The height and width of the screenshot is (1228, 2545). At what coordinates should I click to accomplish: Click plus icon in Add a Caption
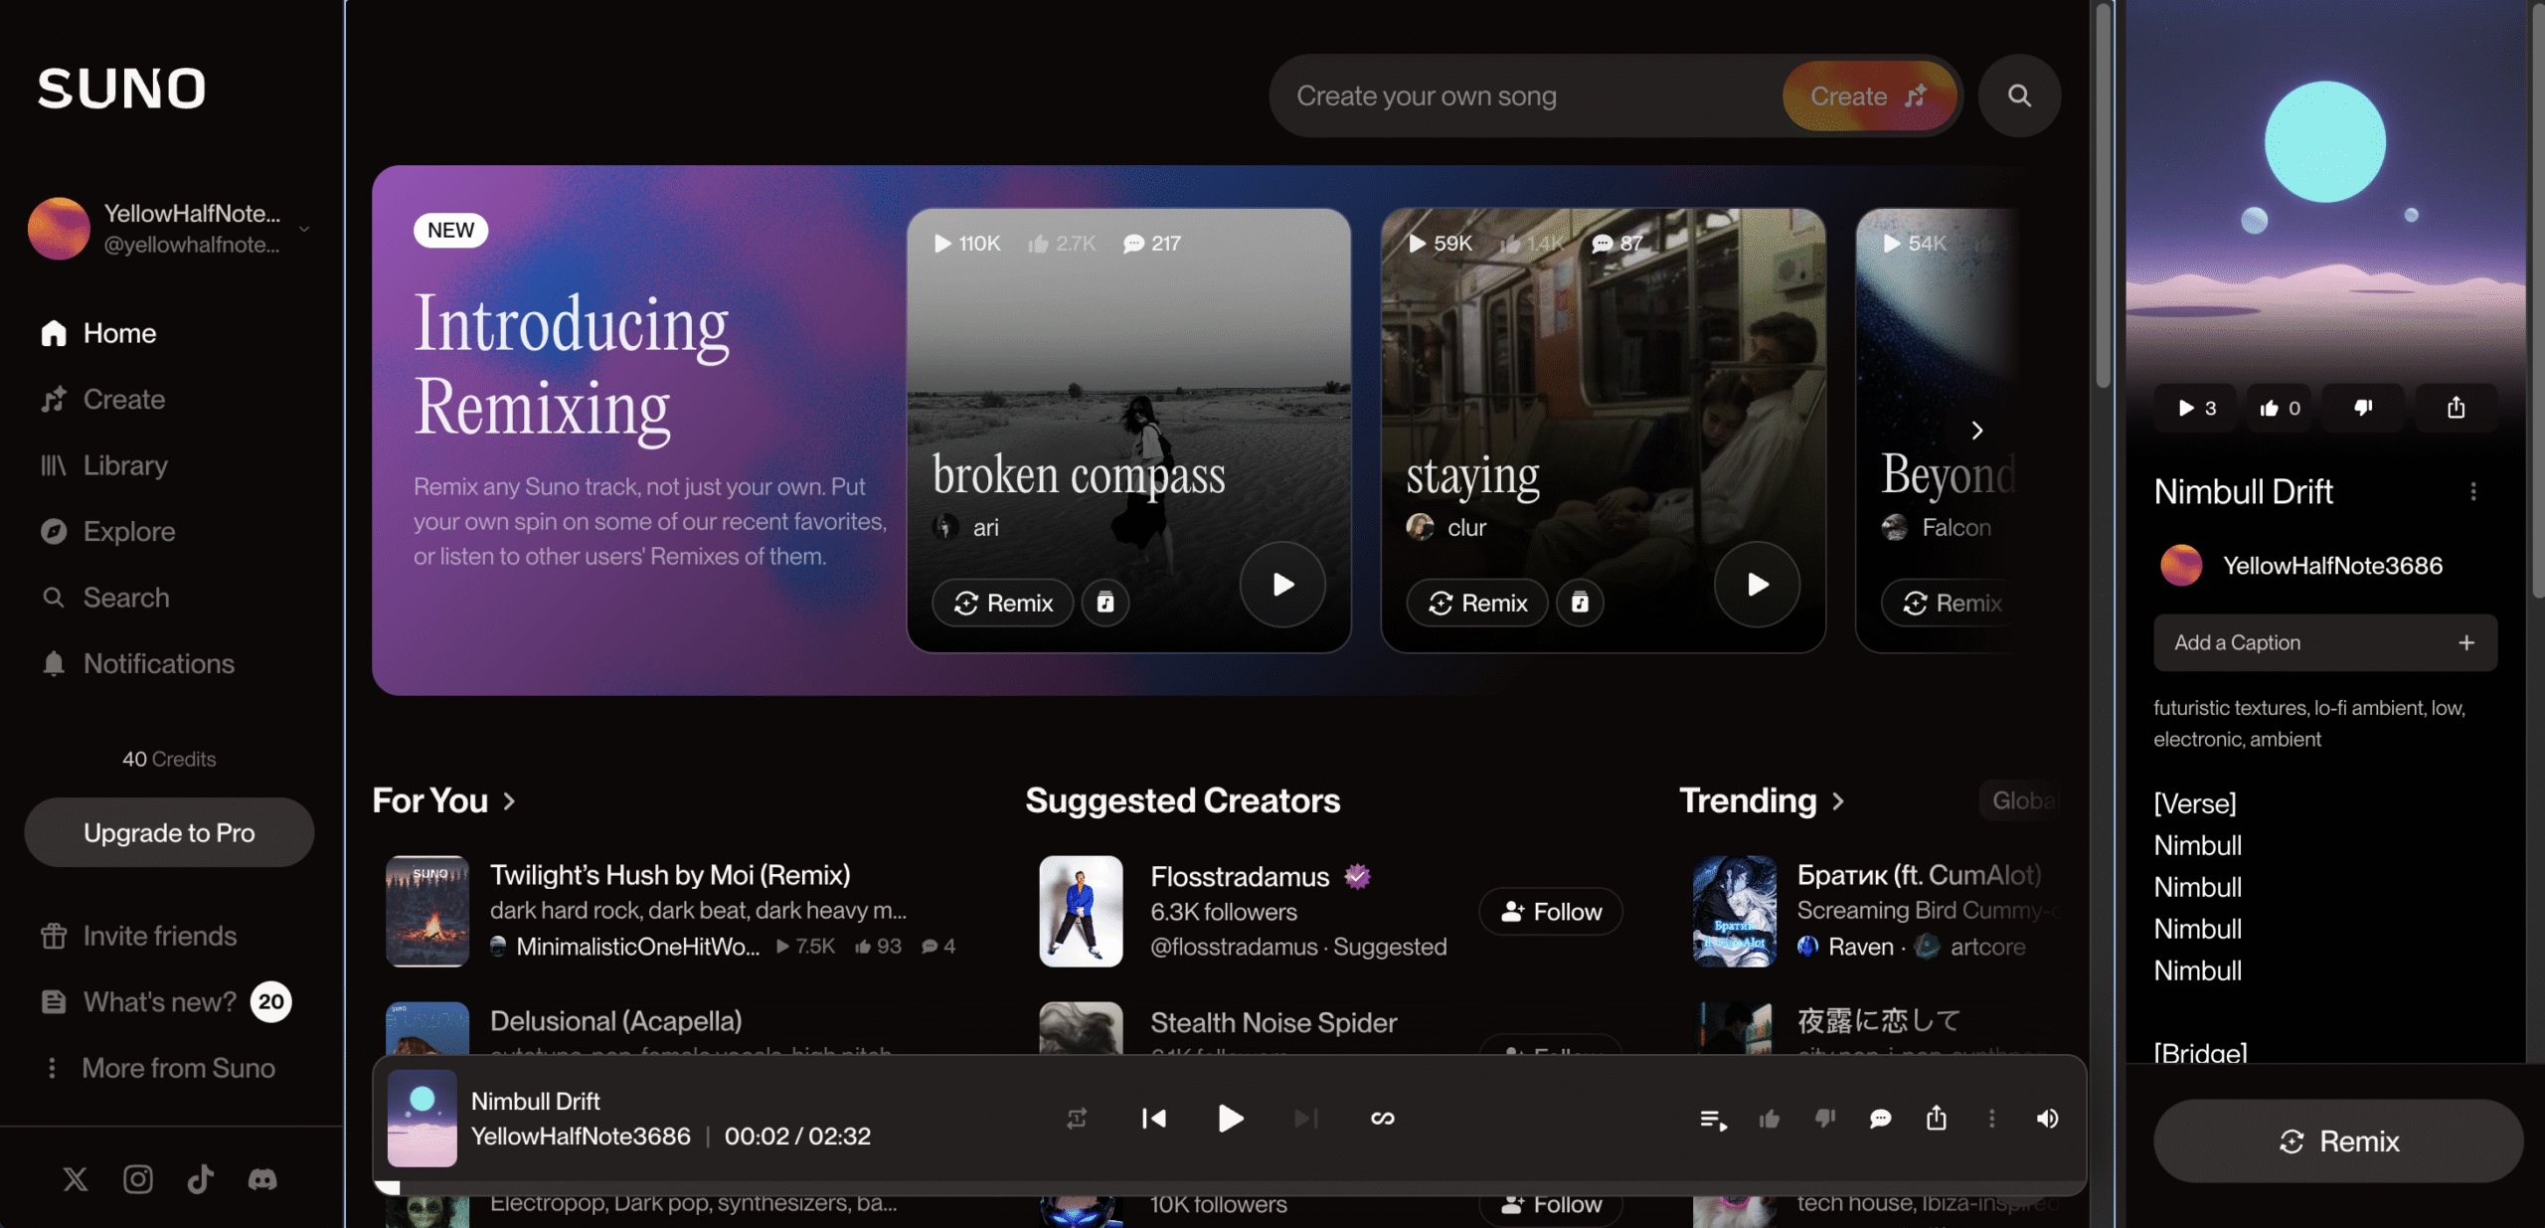point(2466,642)
